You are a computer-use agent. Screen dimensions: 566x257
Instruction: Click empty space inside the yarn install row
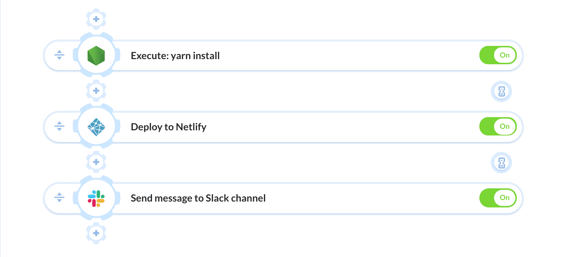point(349,56)
